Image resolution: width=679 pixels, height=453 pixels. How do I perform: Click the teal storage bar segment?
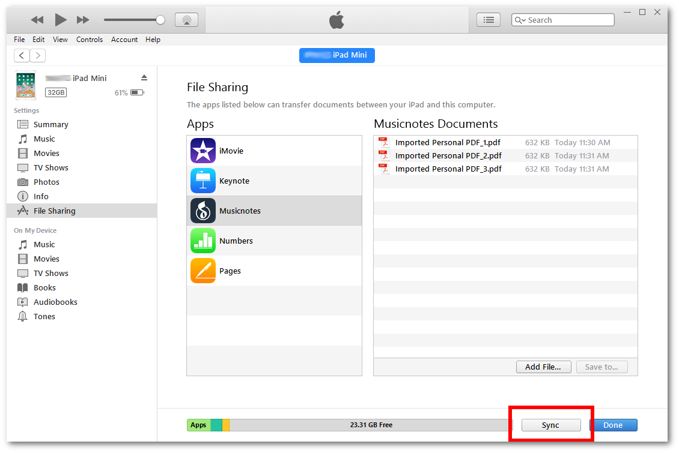tap(216, 425)
